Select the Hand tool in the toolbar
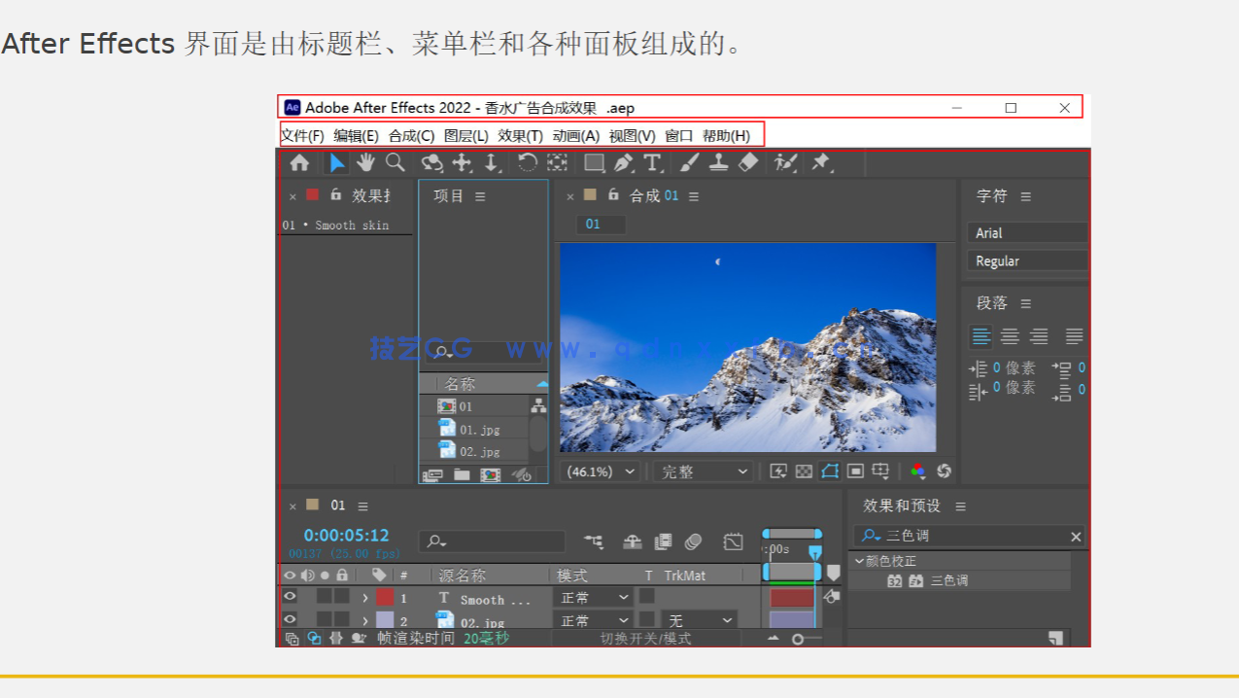Screen dimensions: 1239x698 365,162
